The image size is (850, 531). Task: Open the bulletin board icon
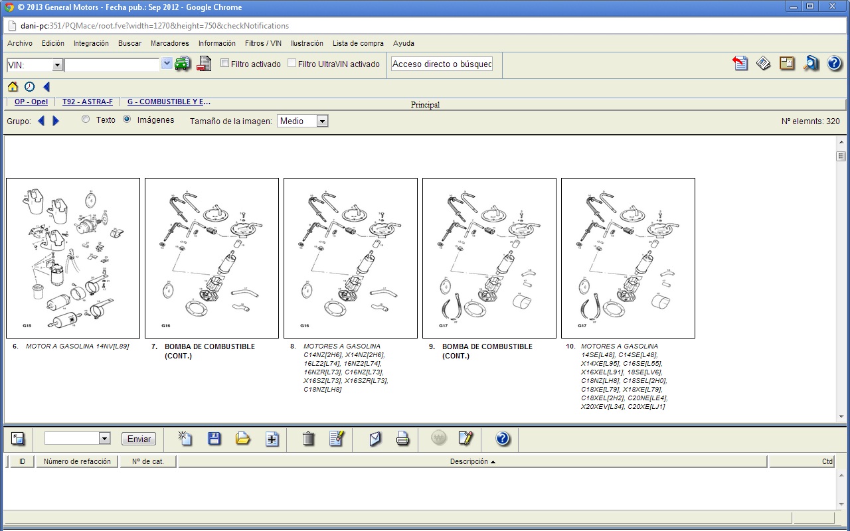click(787, 64)
